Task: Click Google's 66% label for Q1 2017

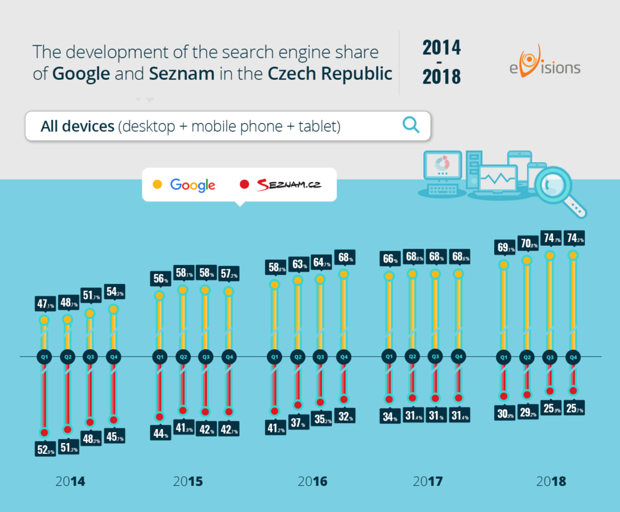Action: click(x=390, y=258)
